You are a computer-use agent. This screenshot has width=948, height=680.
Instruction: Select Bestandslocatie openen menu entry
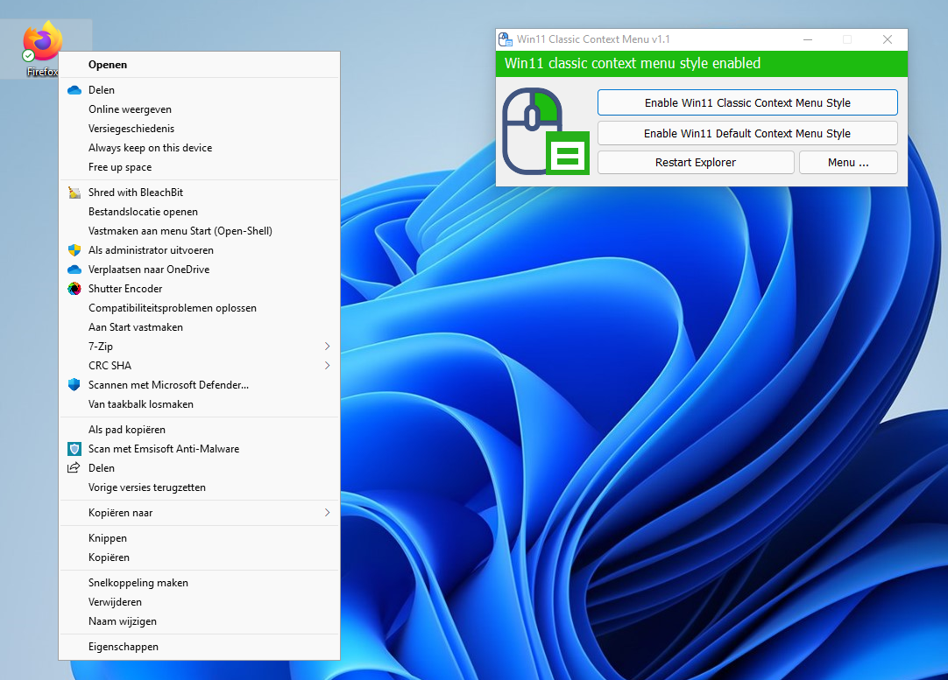pyautogui.click(x=143, y=212)
